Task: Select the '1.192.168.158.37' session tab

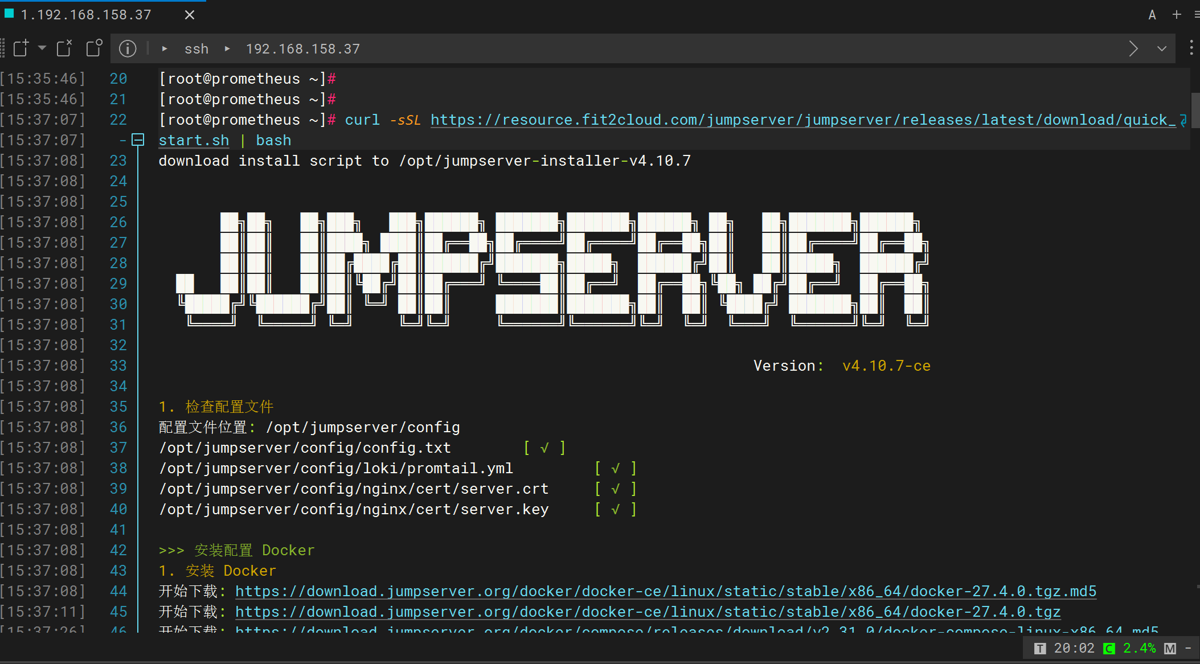Action: (x=86, y=15)
